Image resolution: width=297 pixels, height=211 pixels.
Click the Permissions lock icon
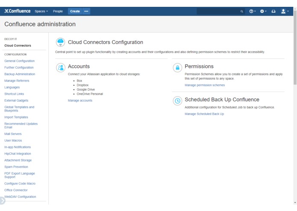point(177,67)
